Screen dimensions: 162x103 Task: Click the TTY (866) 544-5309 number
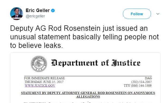[138, 86]
